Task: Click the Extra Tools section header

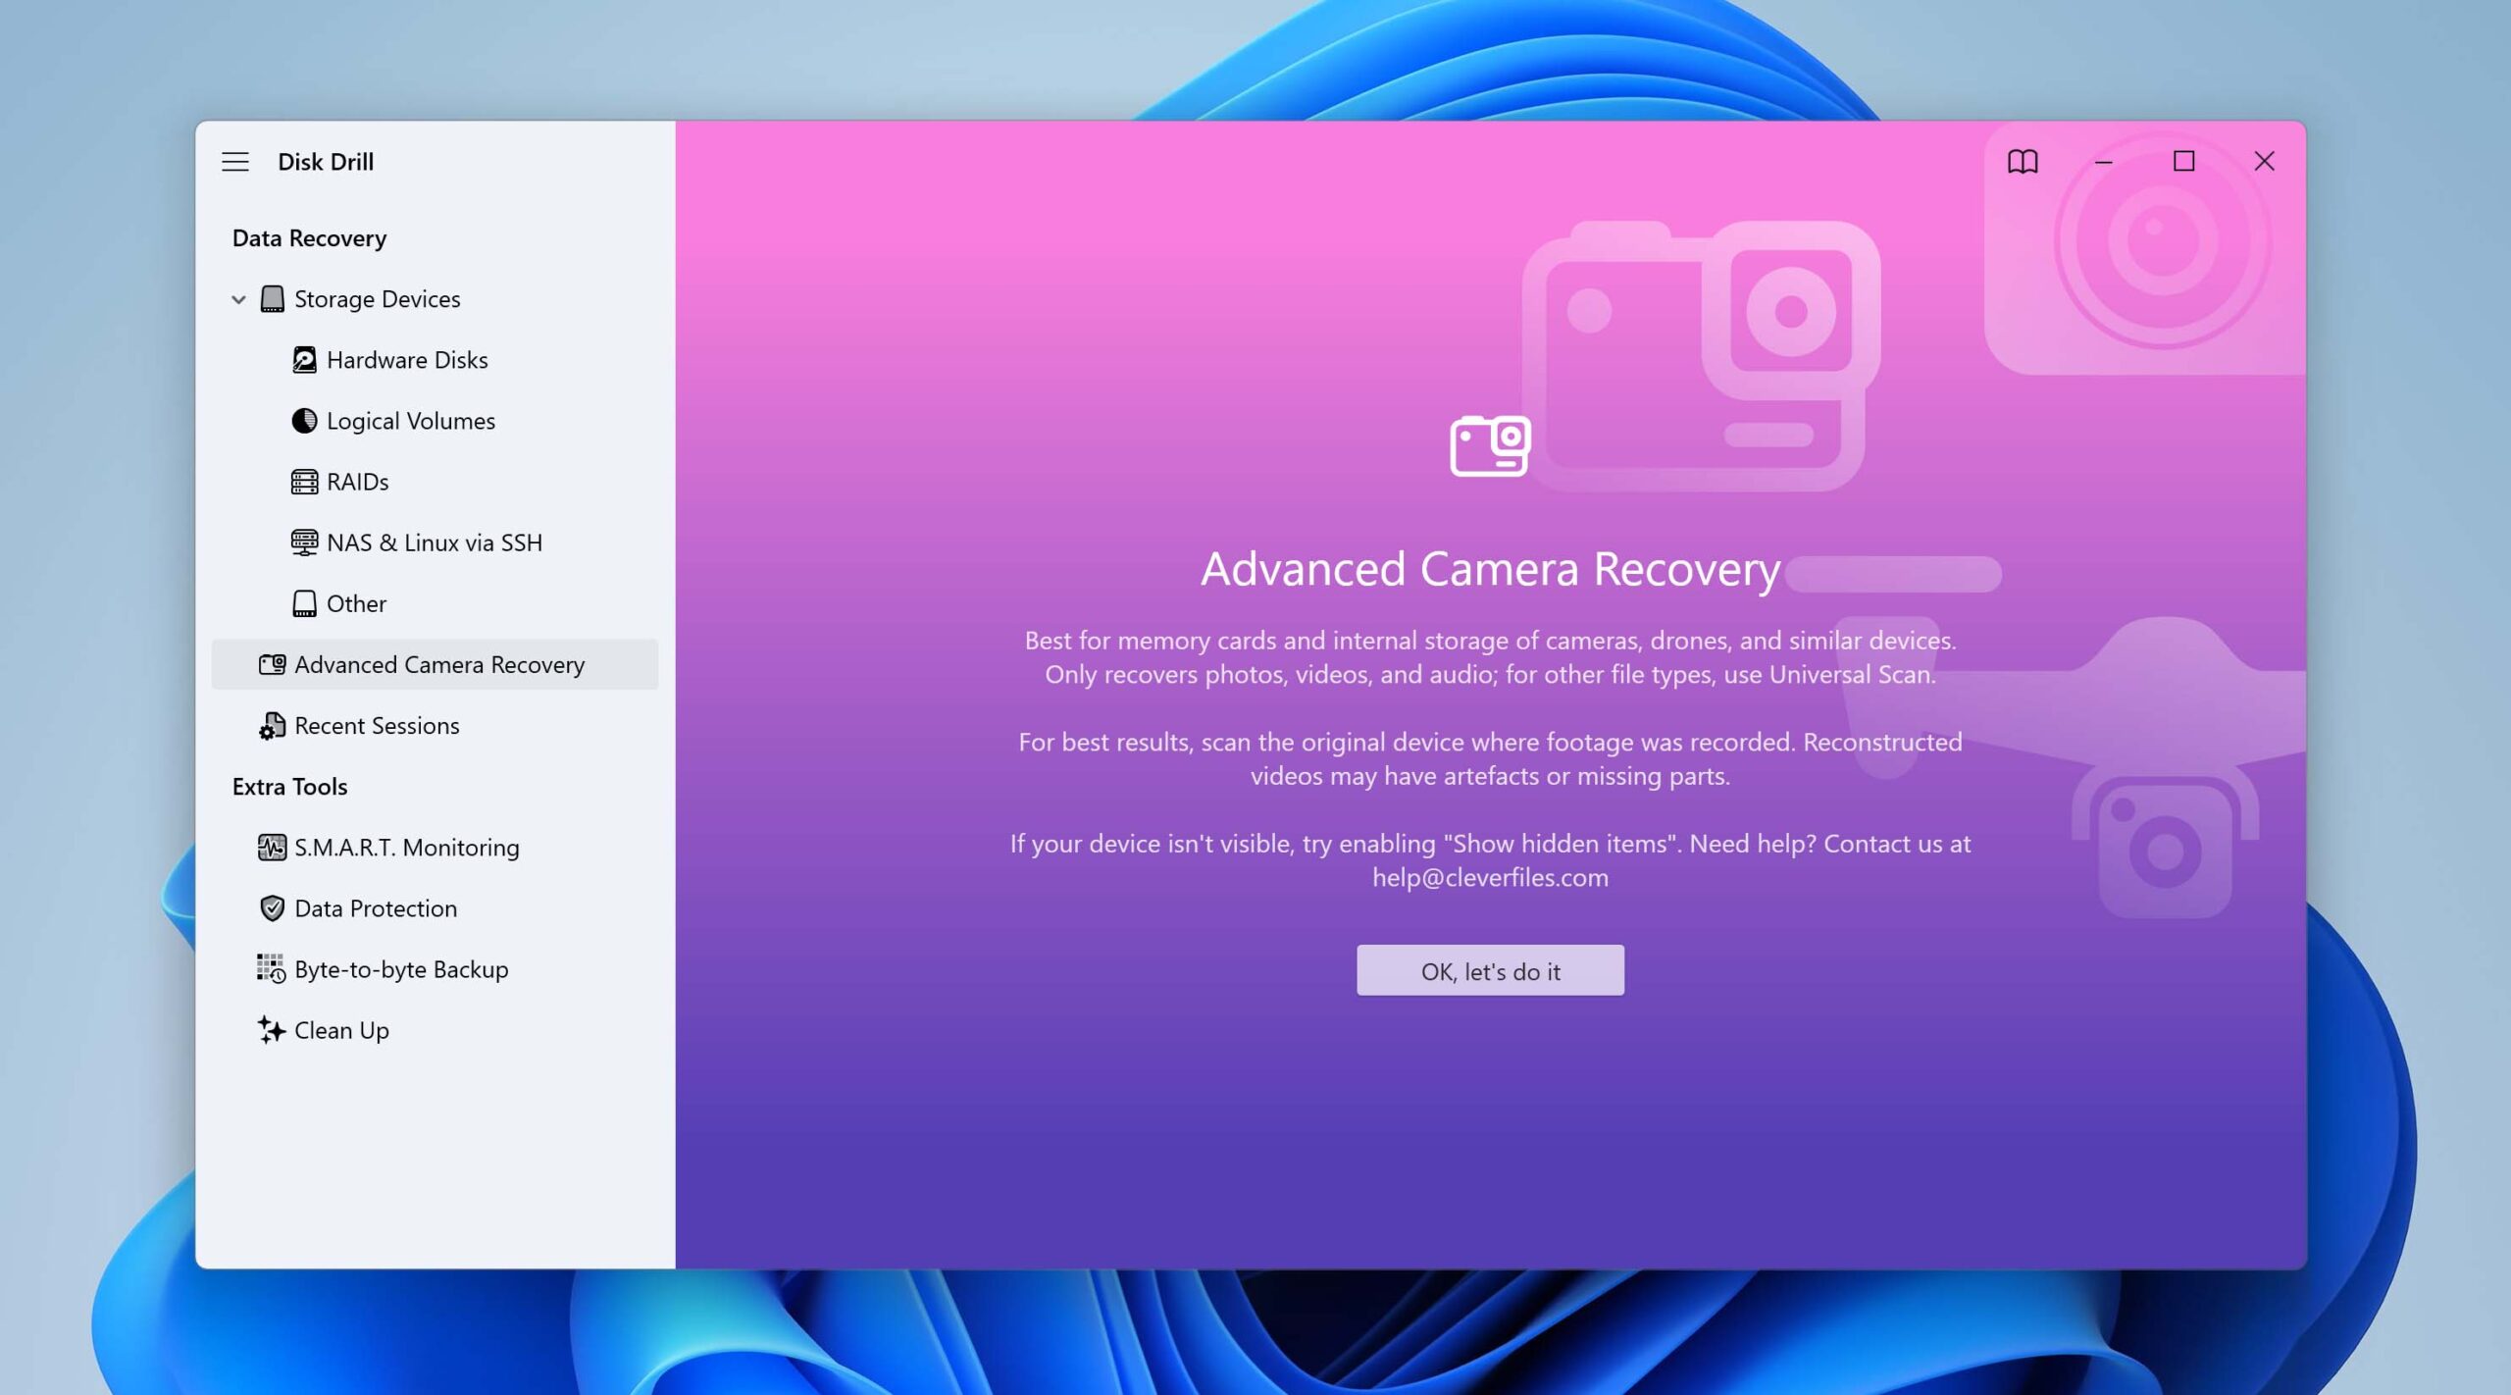Action: [x=289, y=787]
